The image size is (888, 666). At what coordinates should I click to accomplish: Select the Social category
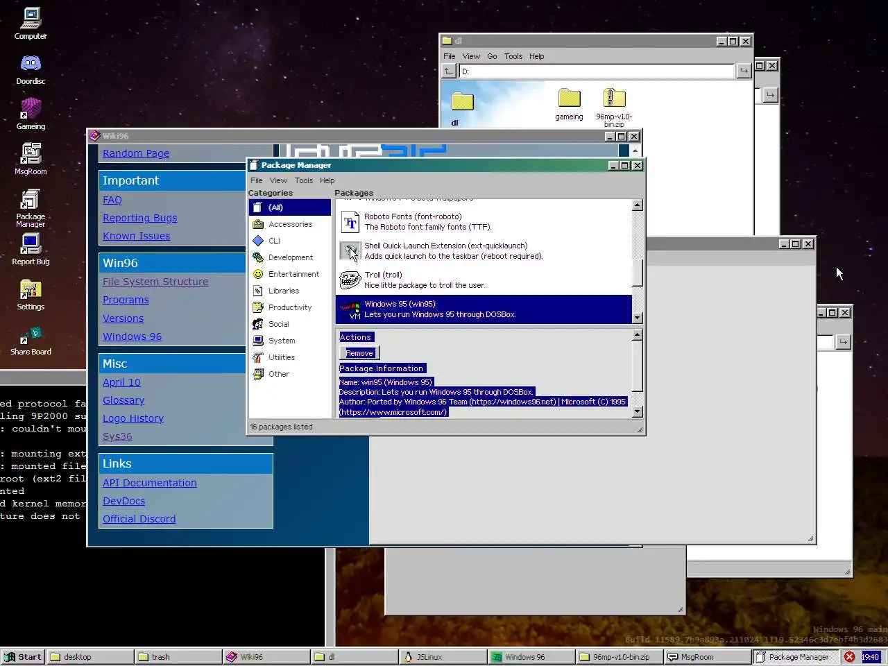pos(289,324)
